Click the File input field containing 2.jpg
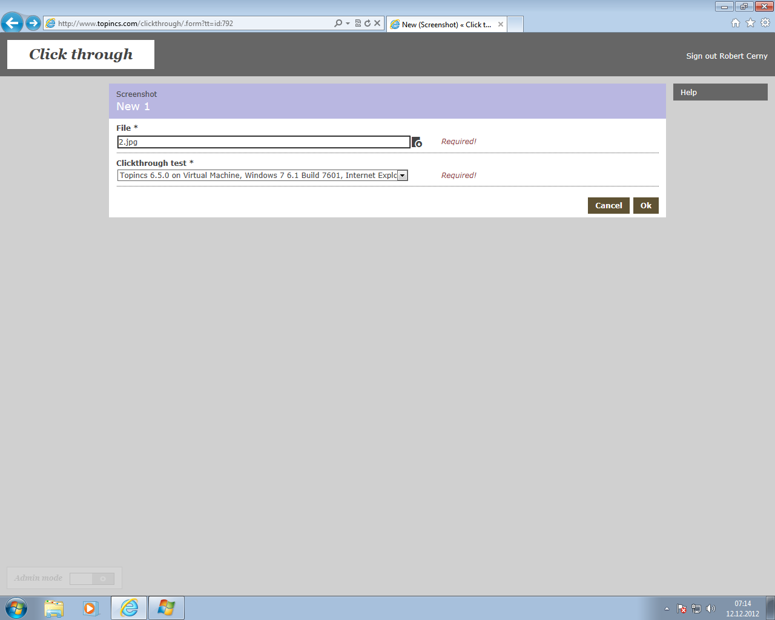The width and height of the screenshot is (775, 620). 263,142
